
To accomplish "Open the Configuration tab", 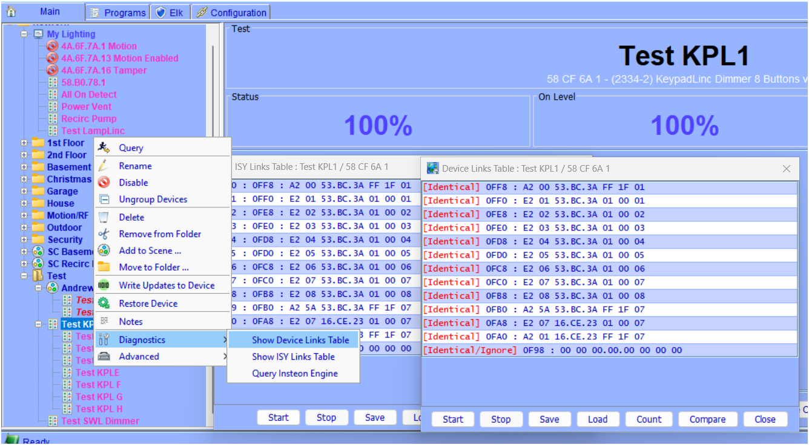I will point(231,13).
